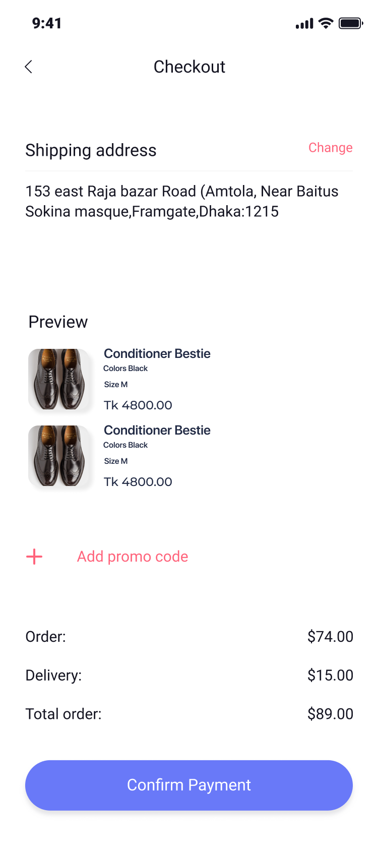Tap the Delivery fee of $15.00
Image resolution: width=378 pixels, height=852 pixels.
point(330,675)
